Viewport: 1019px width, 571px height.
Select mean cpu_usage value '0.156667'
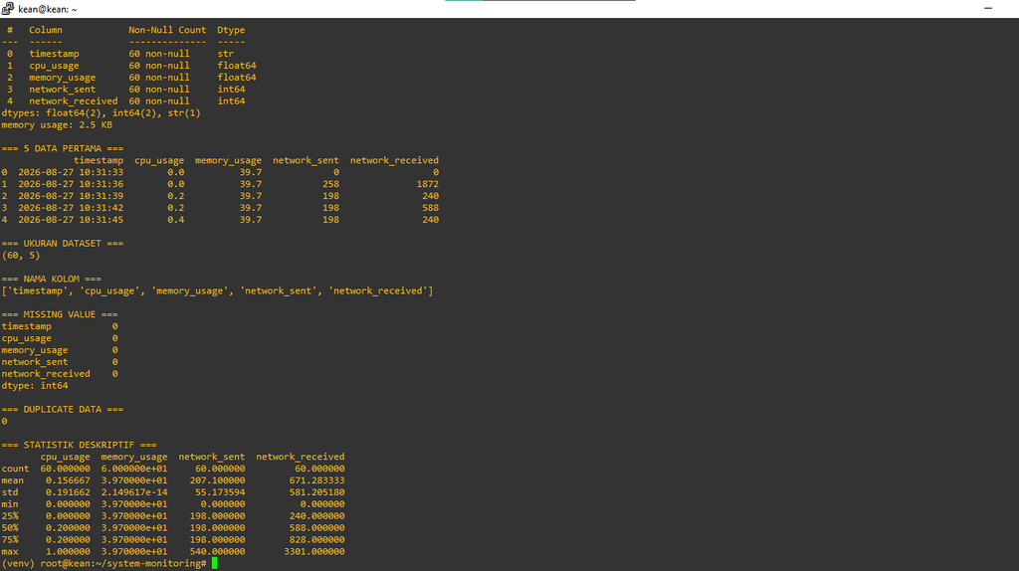(x=68, y=480)
